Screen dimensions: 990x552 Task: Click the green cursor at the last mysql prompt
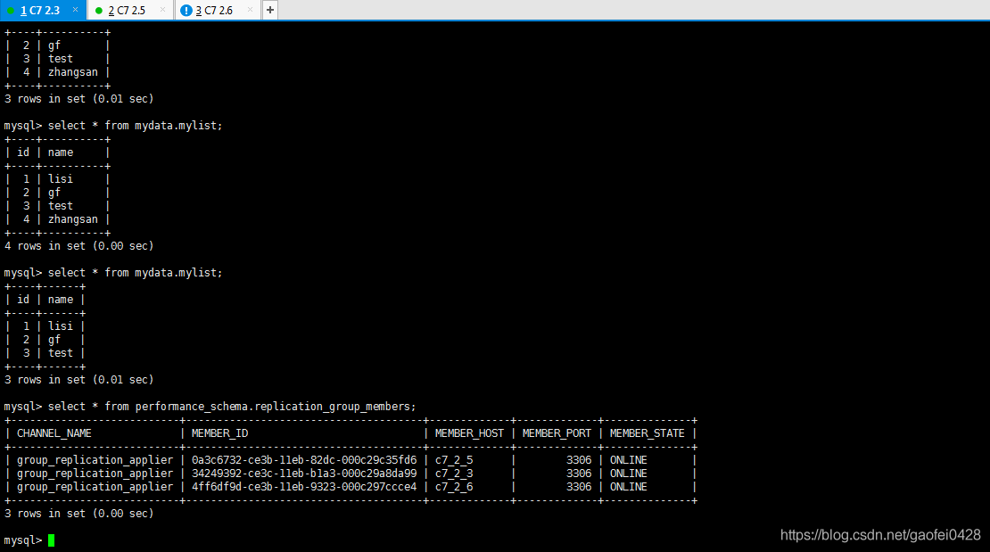[51, 540]
